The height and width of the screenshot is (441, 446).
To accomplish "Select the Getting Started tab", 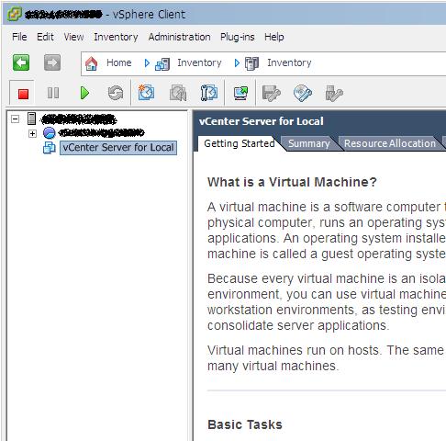I will click(x=240, y=143).
